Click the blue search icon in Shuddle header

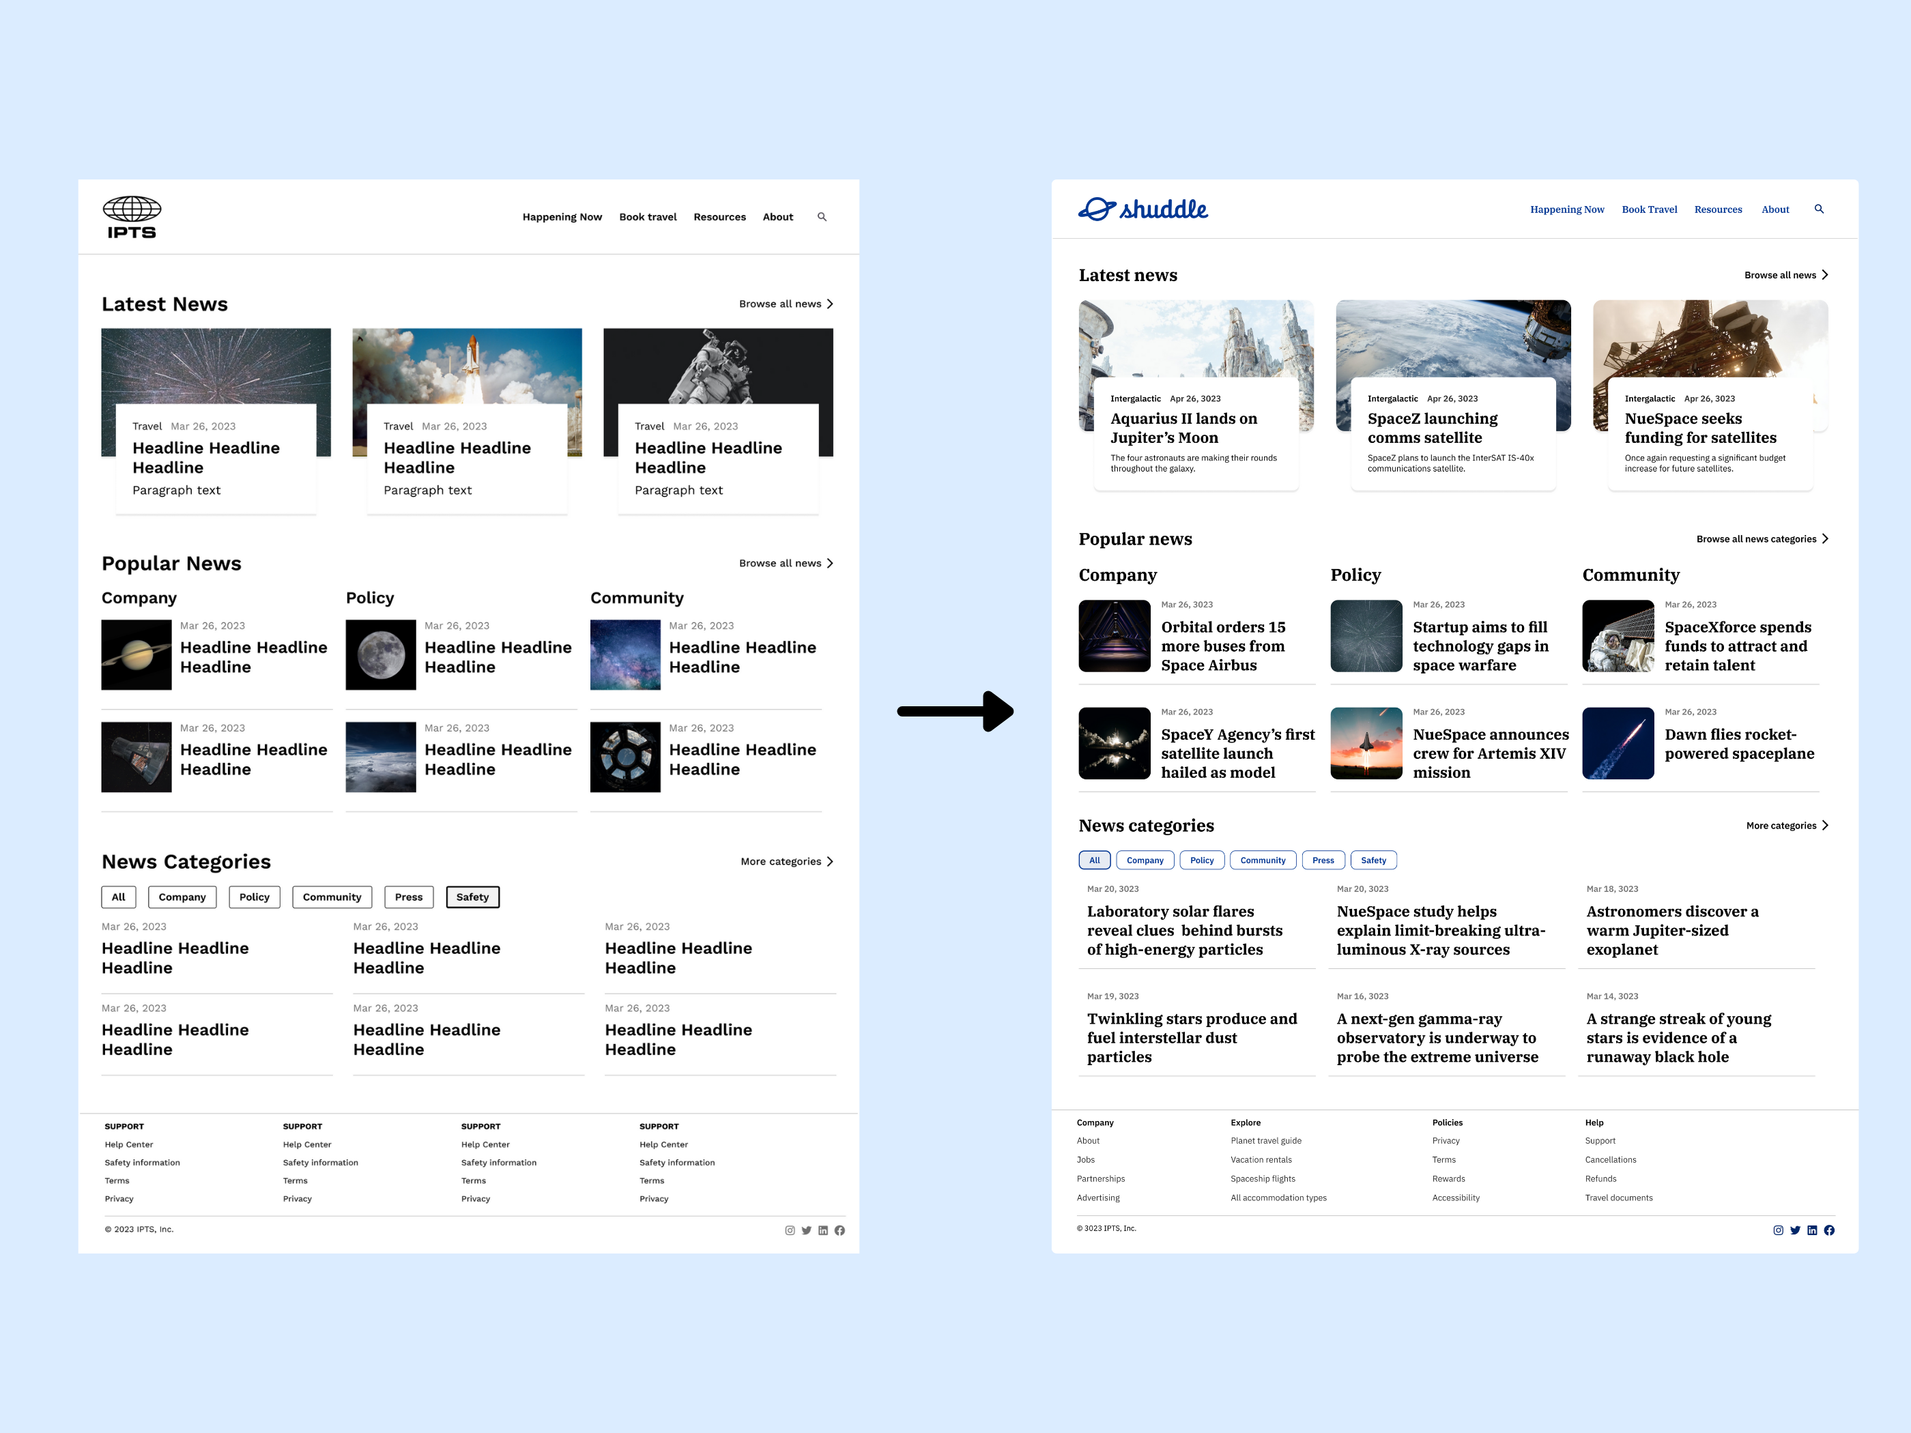(1819, 209)
